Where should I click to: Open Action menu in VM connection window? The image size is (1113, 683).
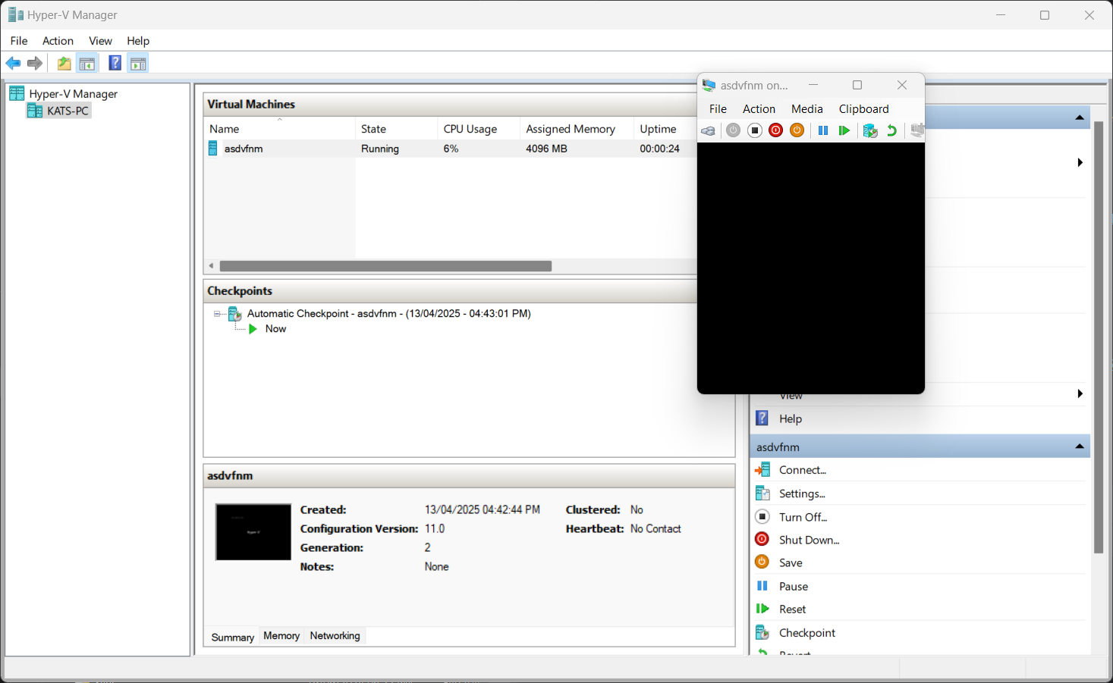[759, 109]
